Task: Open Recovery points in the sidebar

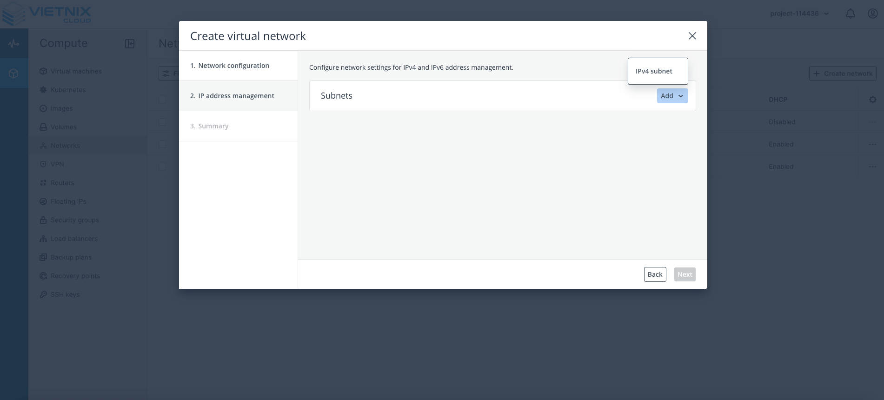Action: (87, 276)
